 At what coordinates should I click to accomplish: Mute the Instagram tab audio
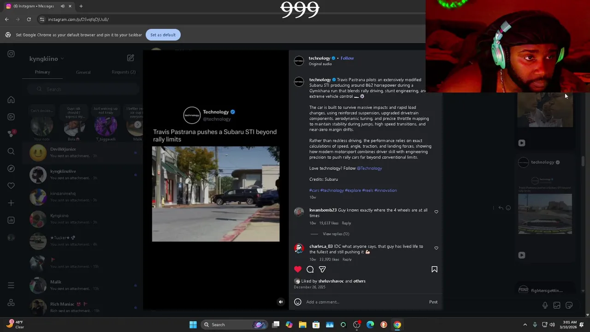62,6
